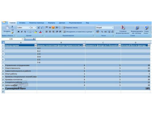Click the Вставить (Paste) clipboard icon
Image resolution: width=153 pixels, height=115 pixels.
pos(7,28)
